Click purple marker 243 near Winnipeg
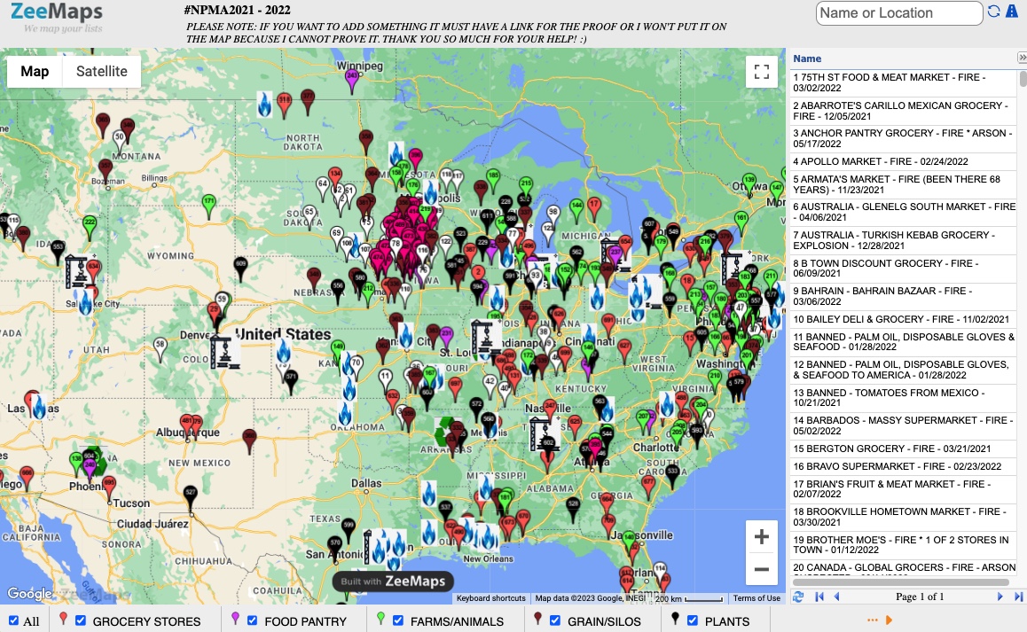This screenshot has width=1027, height=632. pyautogui.click(x=352, y=81)
